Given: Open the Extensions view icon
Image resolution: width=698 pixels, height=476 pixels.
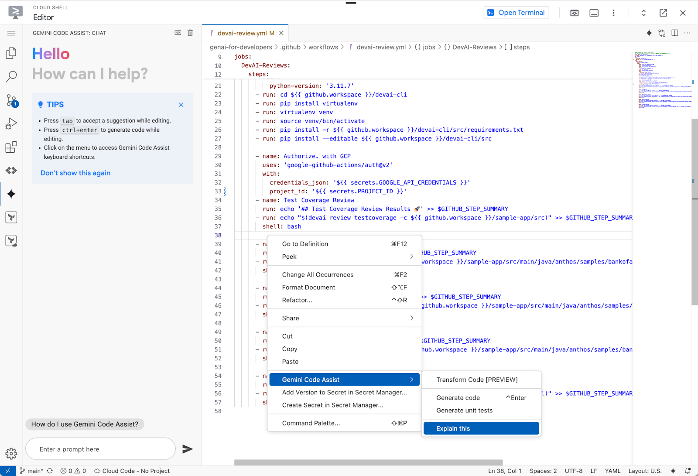Looking at the screenshot, I should click(x=11, y=147).
